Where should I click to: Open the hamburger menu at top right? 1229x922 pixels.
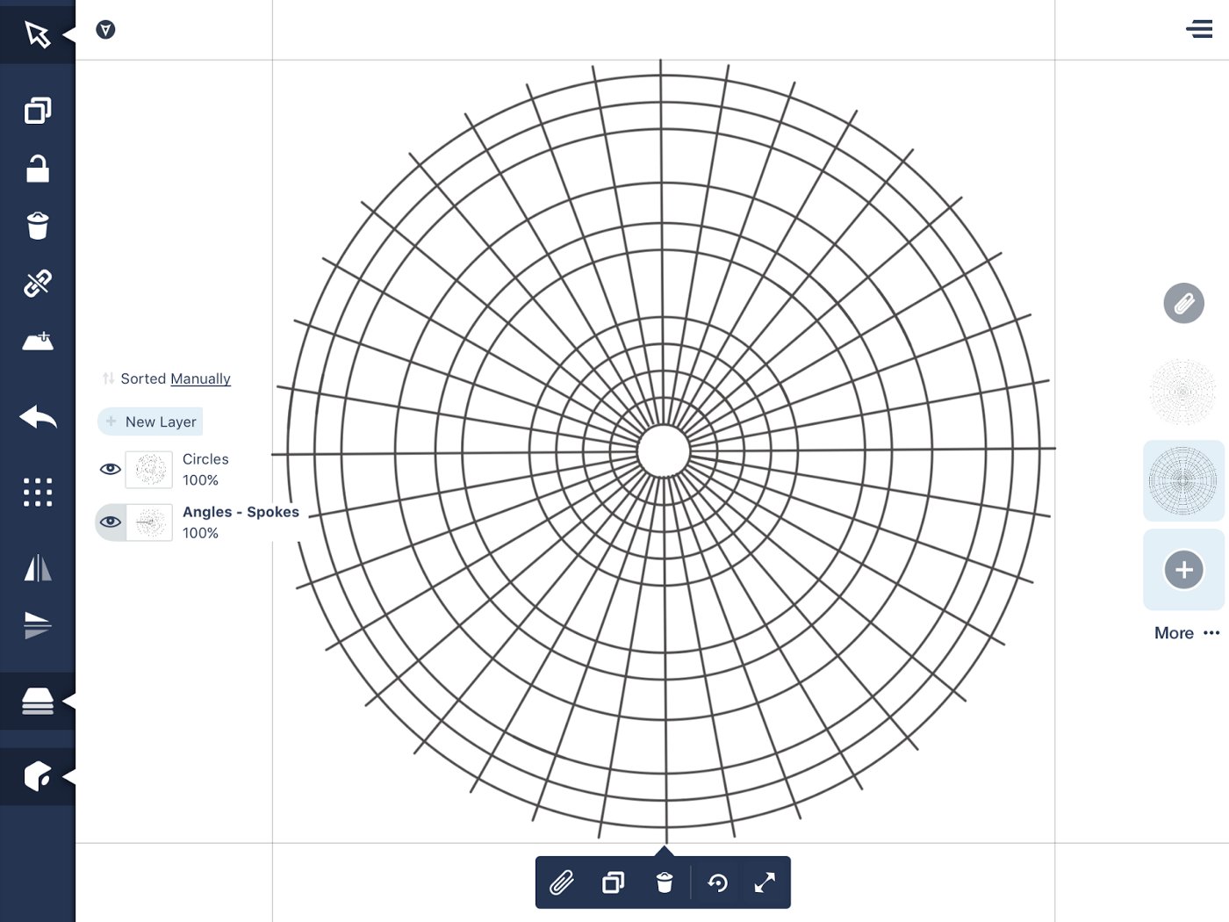coord(1199,29)
